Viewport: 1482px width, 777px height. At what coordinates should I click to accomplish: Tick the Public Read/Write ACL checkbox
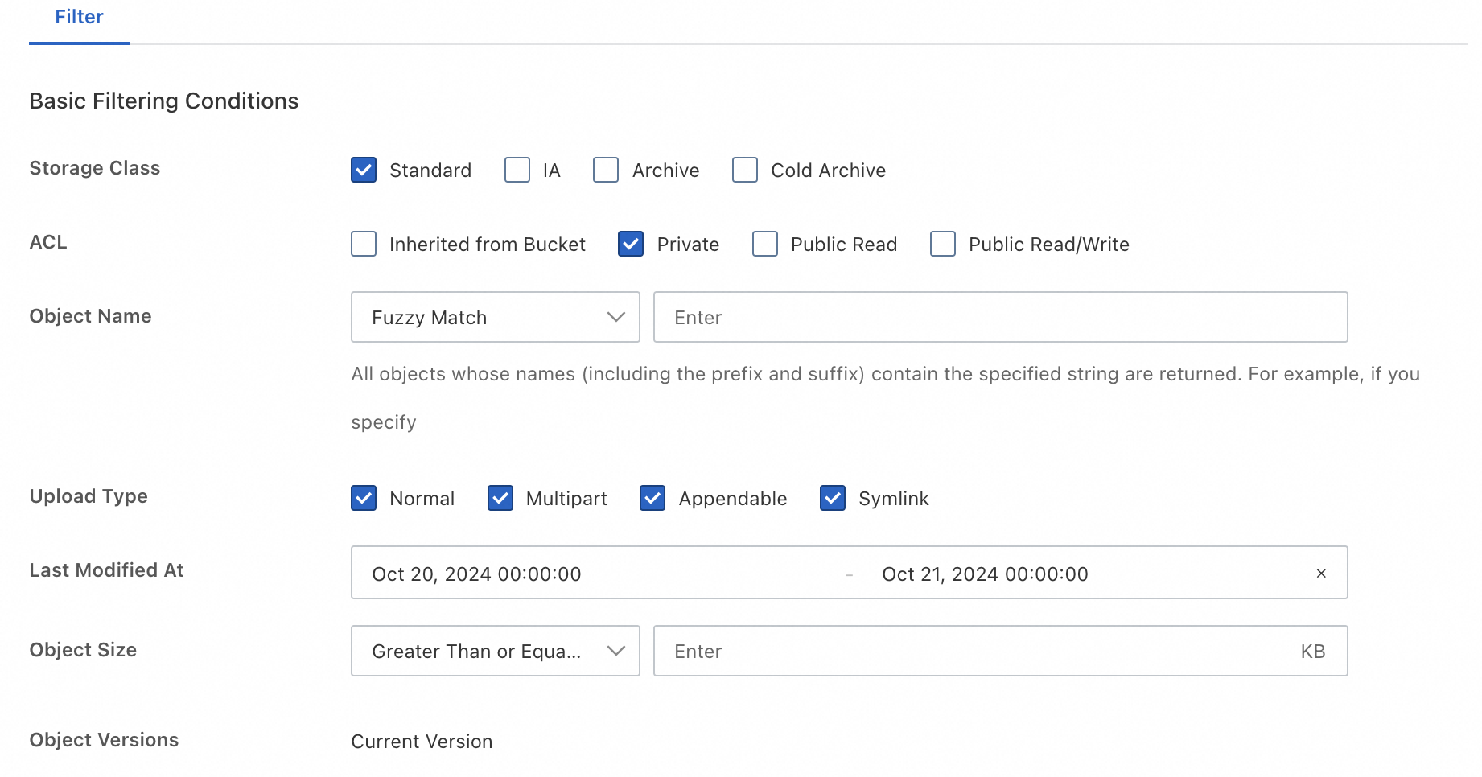pos(943,244)
